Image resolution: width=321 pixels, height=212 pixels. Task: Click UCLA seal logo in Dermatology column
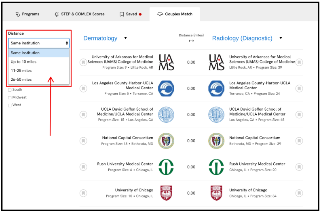point(166,115)
